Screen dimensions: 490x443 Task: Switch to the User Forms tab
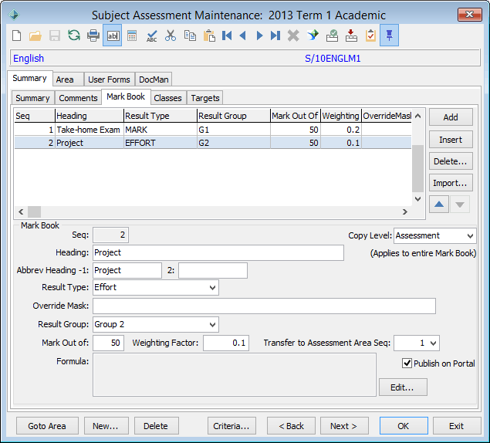109,79
